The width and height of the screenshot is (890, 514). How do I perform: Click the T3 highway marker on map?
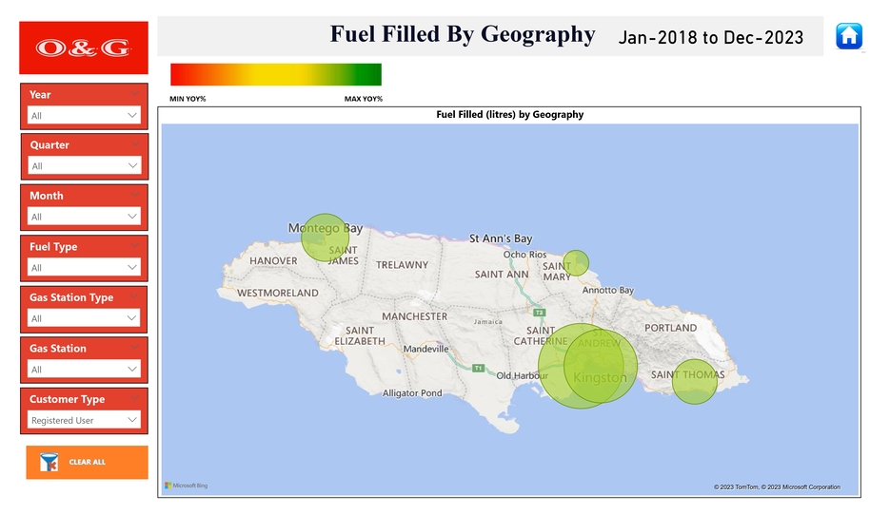coord(540,313)
